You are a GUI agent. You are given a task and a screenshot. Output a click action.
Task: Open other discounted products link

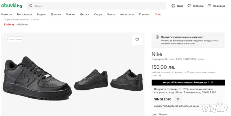pyautogui.click(x=176, y=106)
